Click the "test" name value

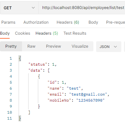pyautogui.click(x=74, y=88)
